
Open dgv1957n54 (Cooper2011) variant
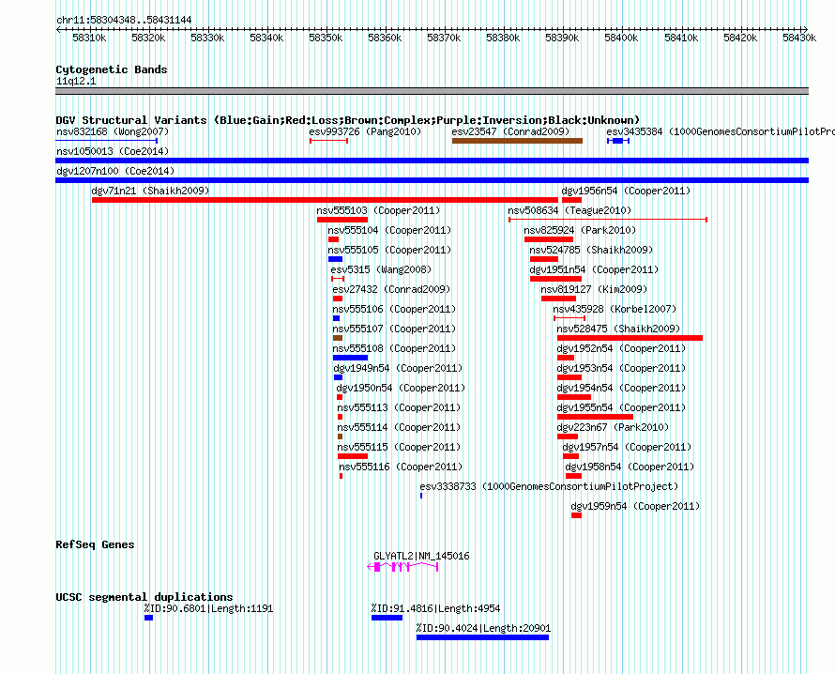click(x=570, y=456)
